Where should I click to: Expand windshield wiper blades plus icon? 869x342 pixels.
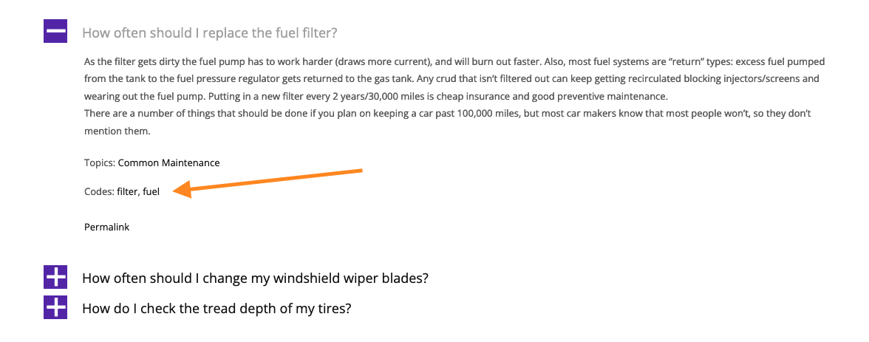[55, 277]
